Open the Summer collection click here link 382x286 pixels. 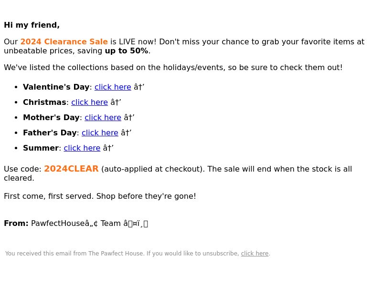[82, 148]
